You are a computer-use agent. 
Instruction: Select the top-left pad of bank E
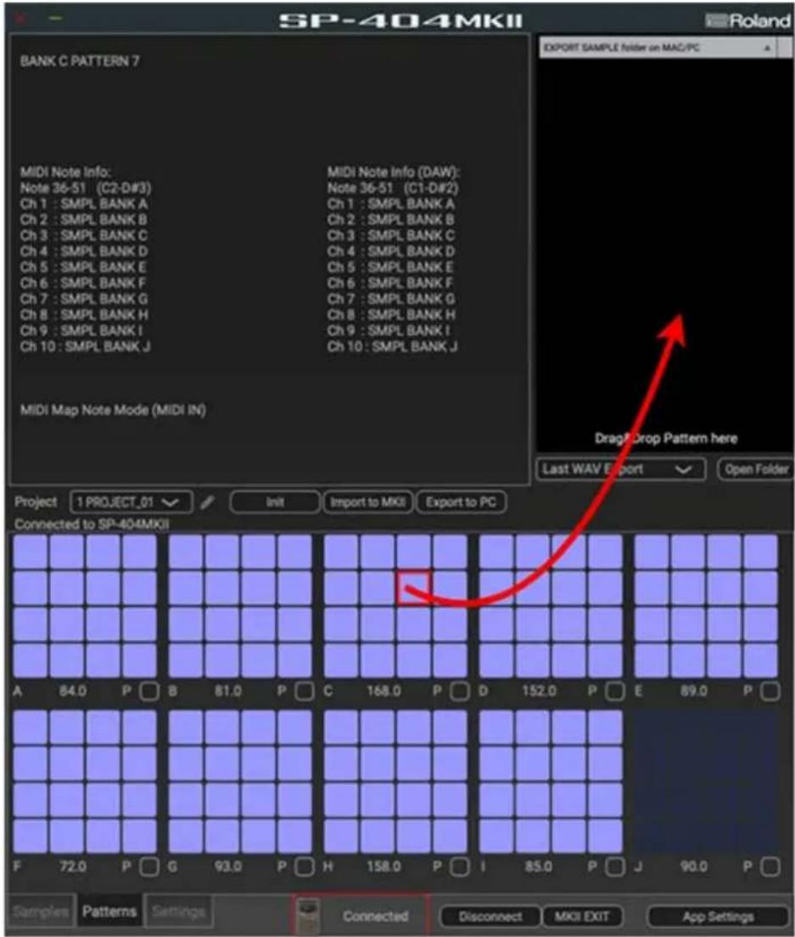point(651,551)
